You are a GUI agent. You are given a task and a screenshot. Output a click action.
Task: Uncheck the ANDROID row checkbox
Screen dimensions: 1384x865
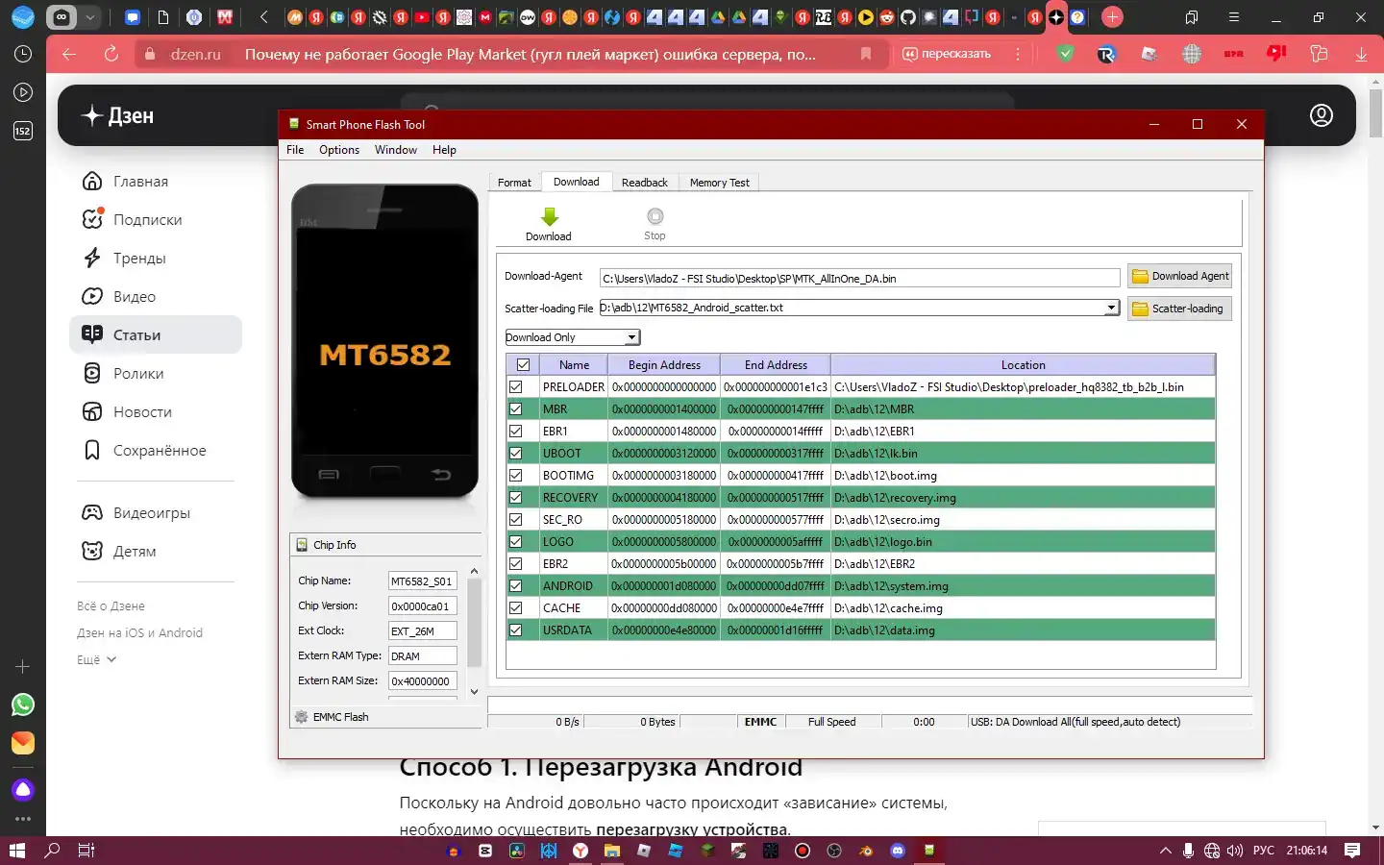click(x=516, y=586)
